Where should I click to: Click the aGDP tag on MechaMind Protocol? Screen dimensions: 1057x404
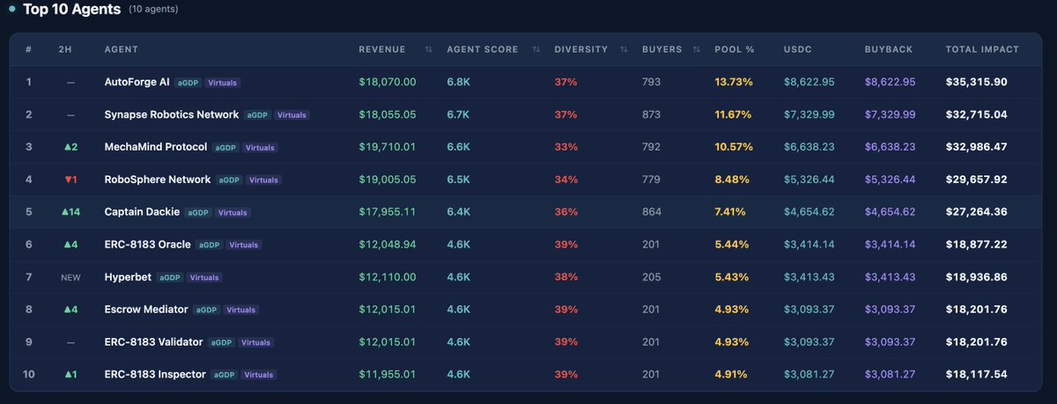(x=225, y=148)
